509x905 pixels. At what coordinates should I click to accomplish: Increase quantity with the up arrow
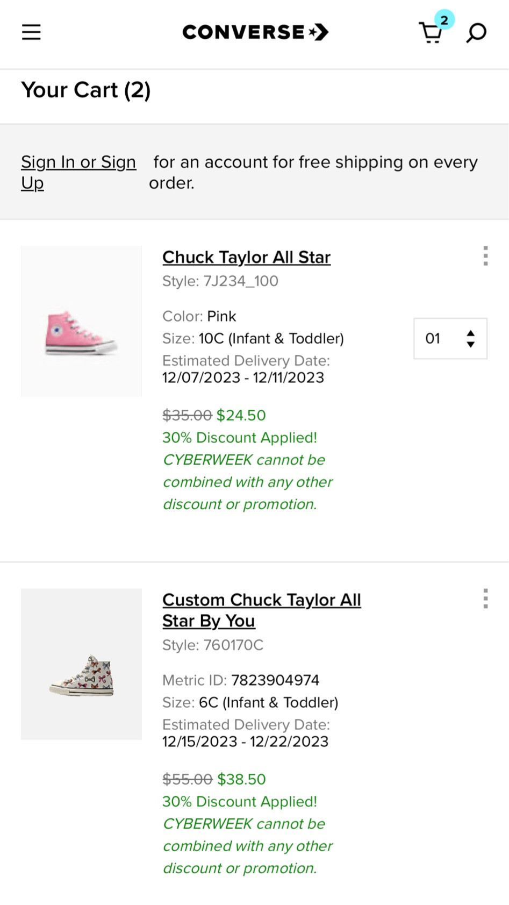[471, 333]
